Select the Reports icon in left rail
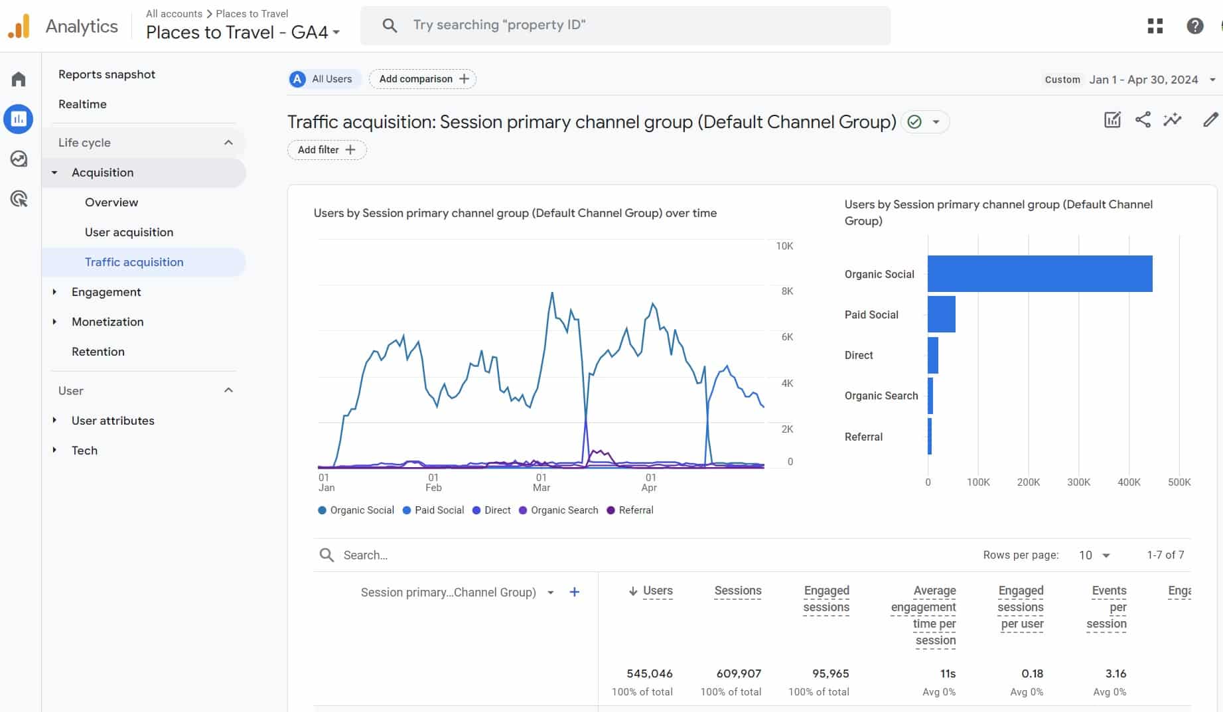The height and width of the screenshot is (712, 1223). tap(19, 119)
